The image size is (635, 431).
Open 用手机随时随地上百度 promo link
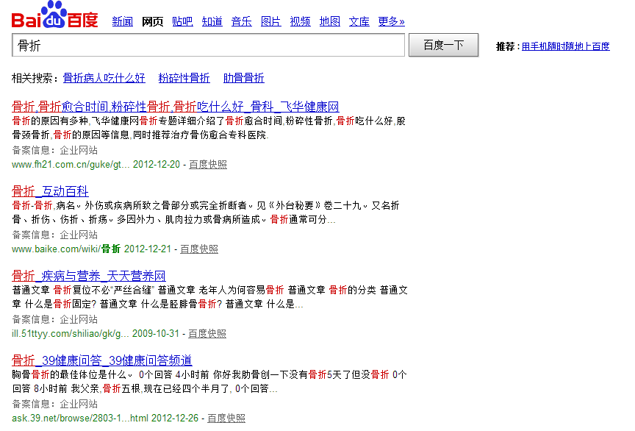(565, 46)
